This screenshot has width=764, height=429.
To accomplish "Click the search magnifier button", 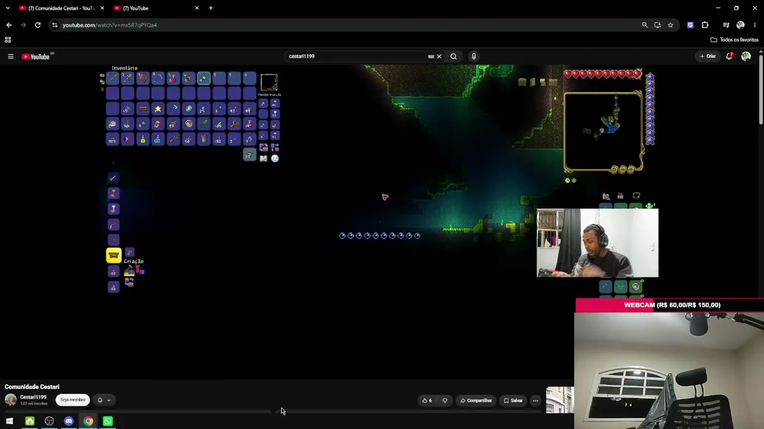I will click(454, 57).
